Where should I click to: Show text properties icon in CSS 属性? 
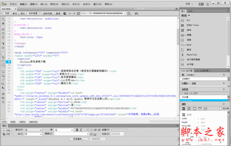[189, 109]
